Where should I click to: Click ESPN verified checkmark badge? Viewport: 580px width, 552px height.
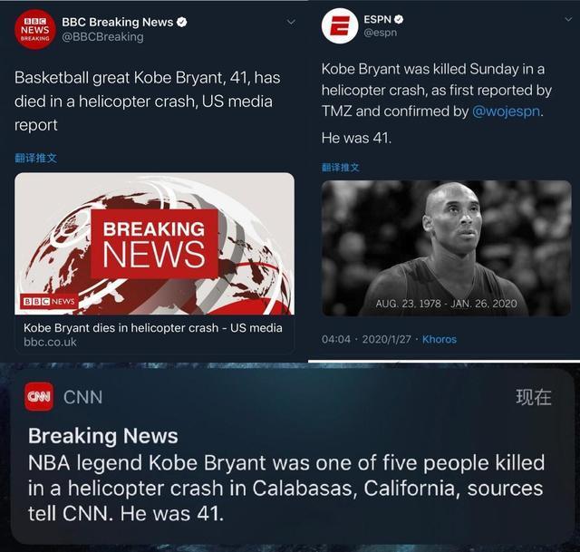399,19
